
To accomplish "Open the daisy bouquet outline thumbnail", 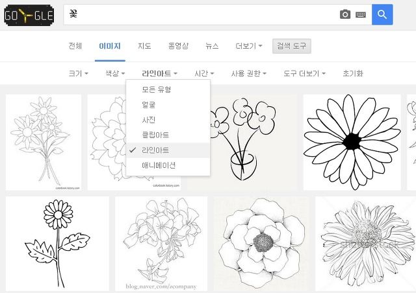I will tap(44, 142).
